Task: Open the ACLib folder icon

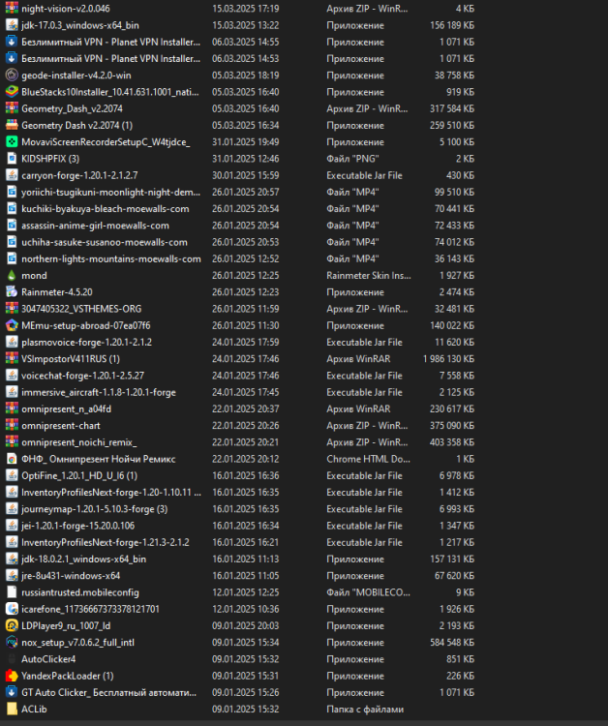Action: pos(12,709)
